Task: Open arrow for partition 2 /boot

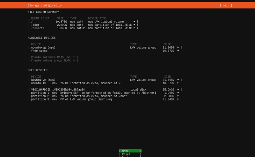Action: coord(178,96)
